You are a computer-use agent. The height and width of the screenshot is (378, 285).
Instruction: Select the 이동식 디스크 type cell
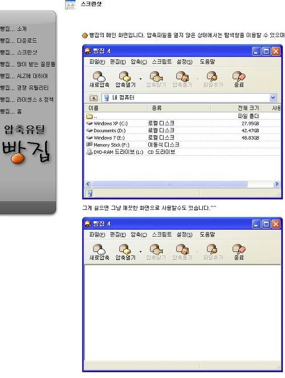coord(164,145)
